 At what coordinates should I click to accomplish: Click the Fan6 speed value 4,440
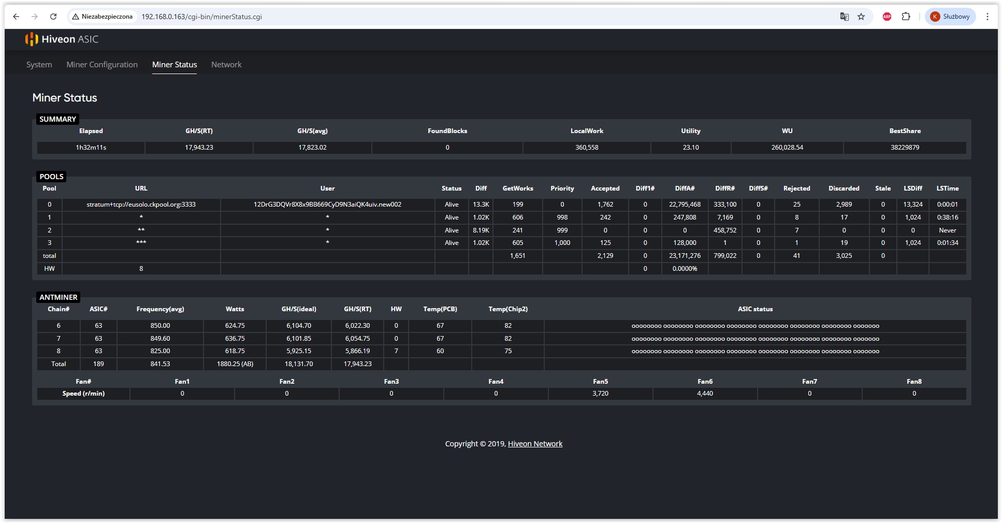pyautogui.click(x=705, y=394)
